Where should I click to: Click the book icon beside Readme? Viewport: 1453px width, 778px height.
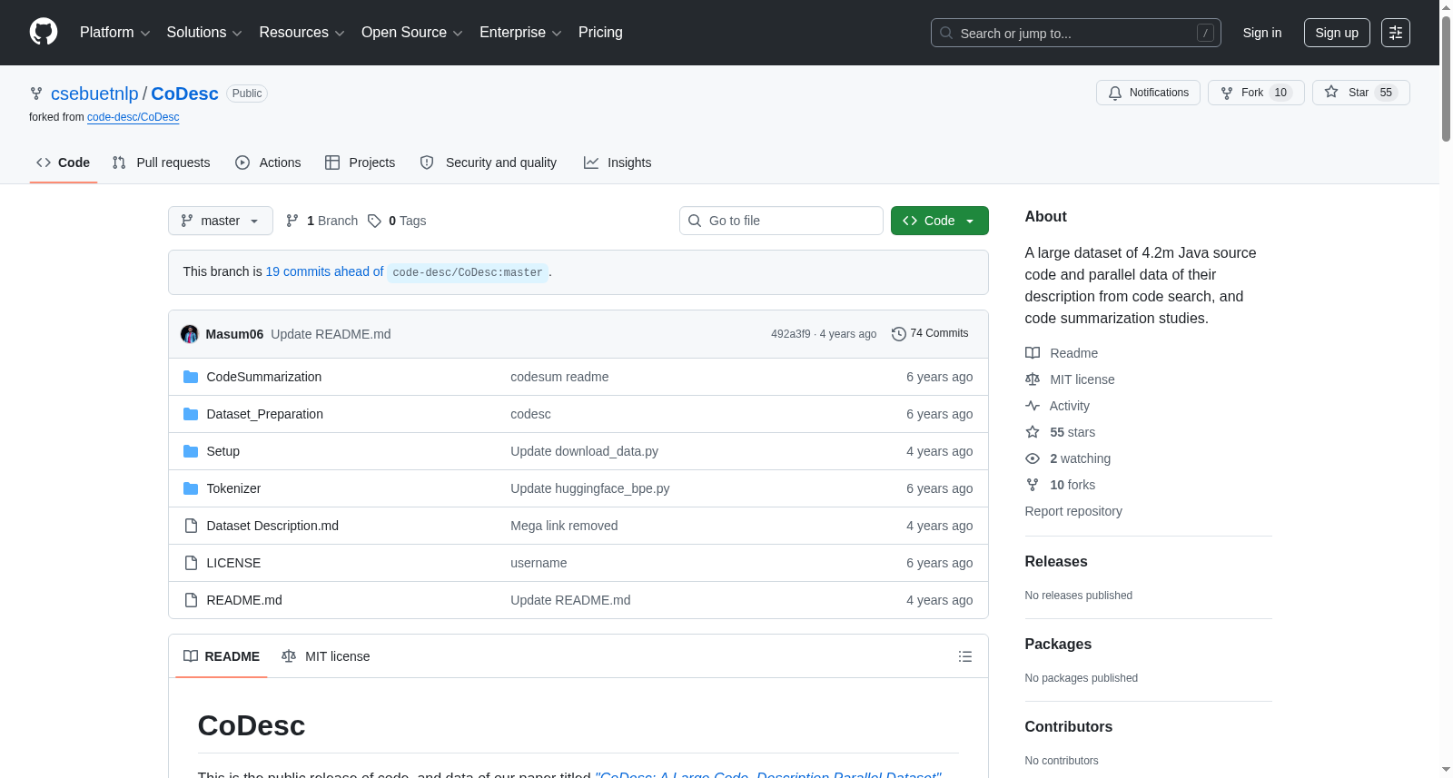click(x=1033, y=353)
